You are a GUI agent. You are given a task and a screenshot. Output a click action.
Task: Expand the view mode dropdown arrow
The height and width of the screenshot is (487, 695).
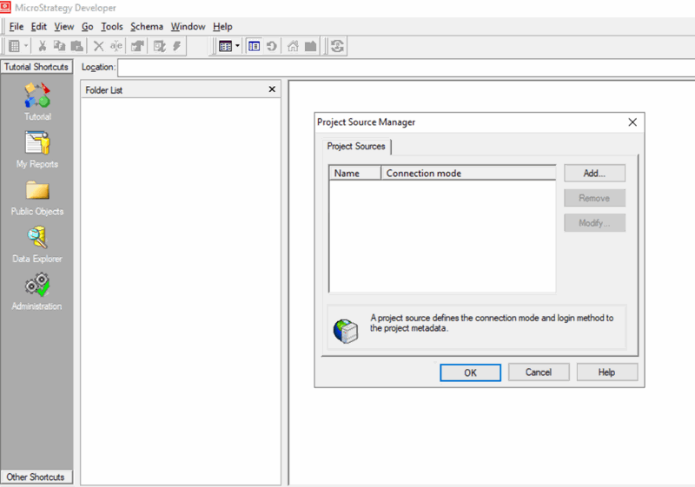(237, 47)
